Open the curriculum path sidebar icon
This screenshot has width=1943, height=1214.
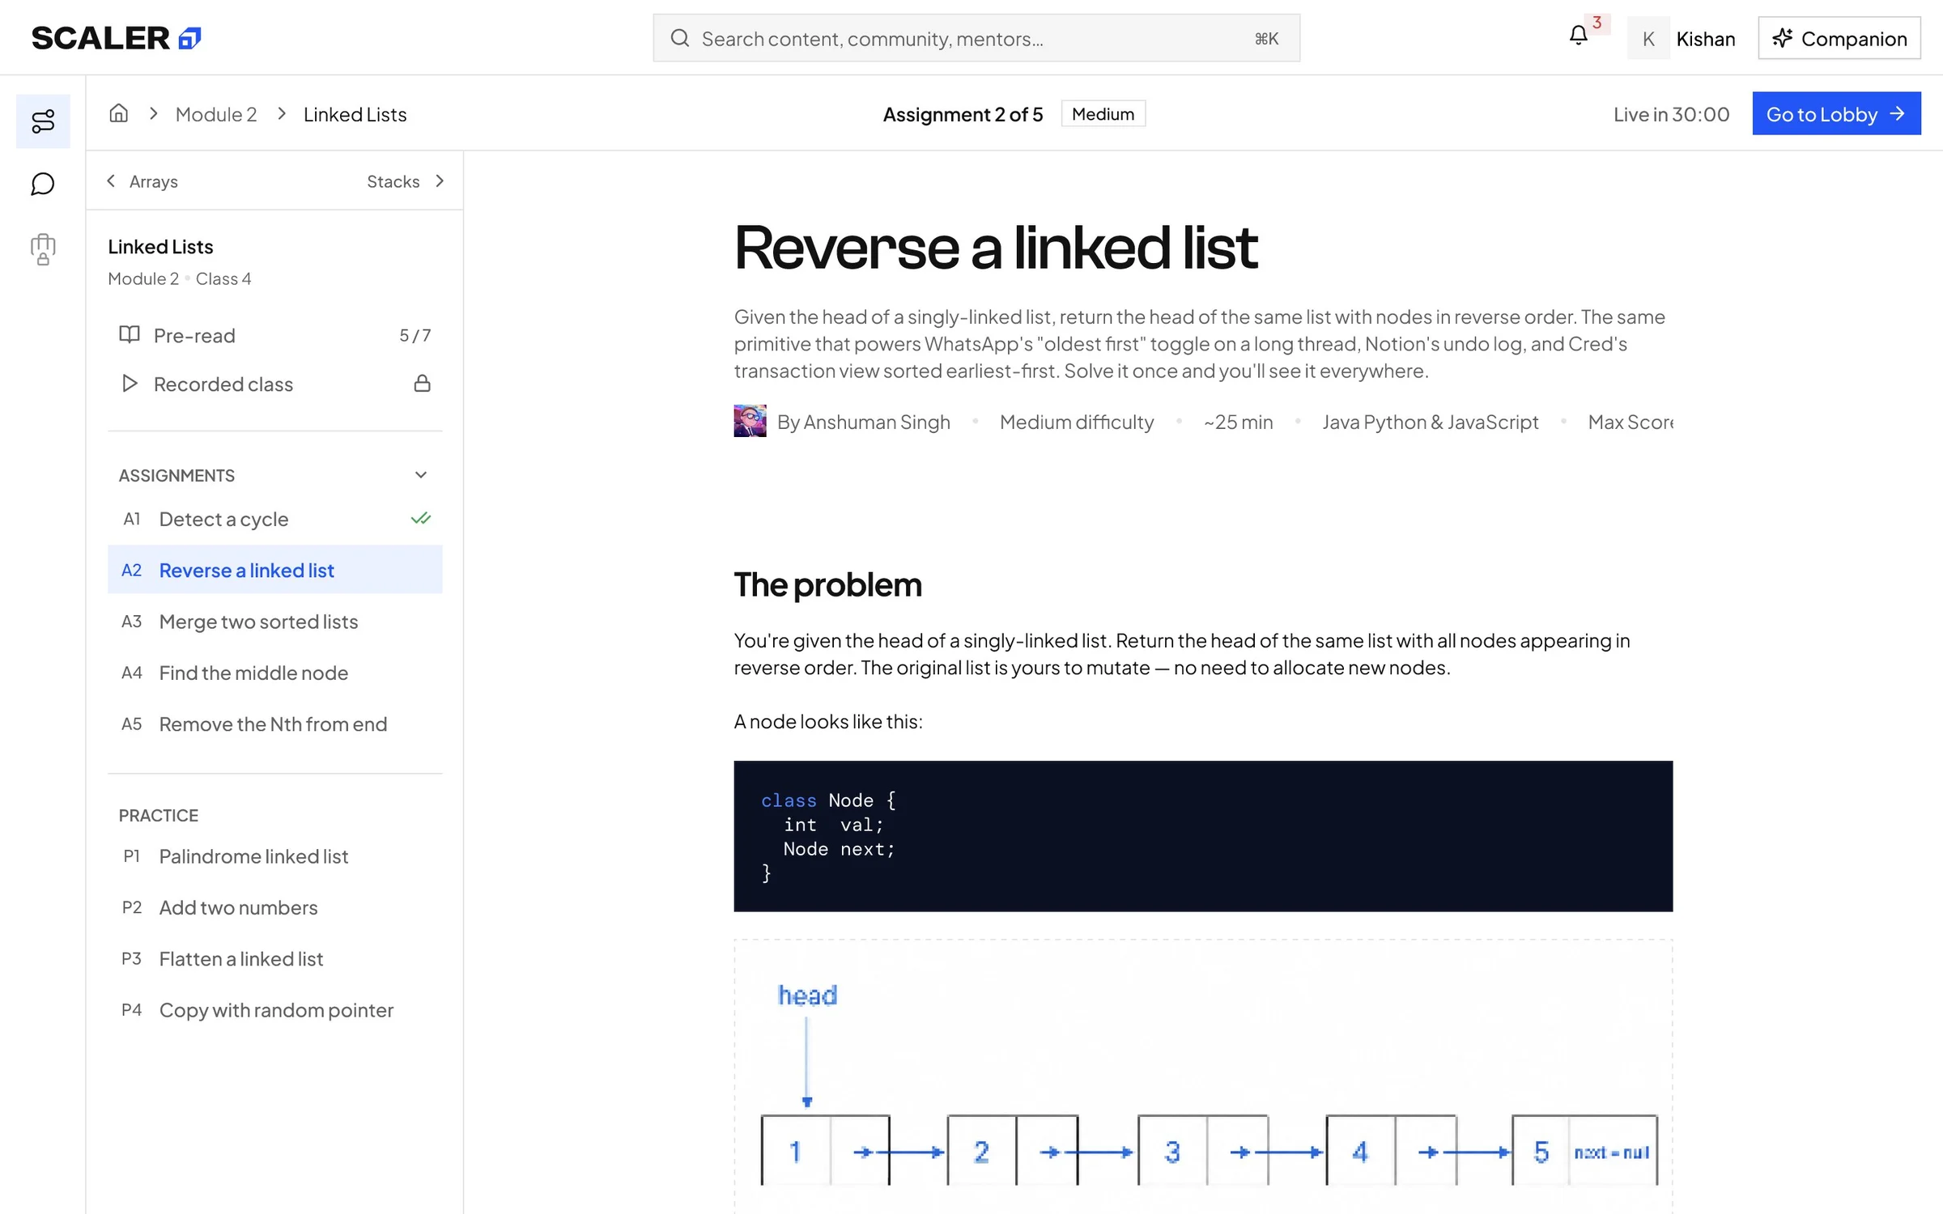(43, 121)
